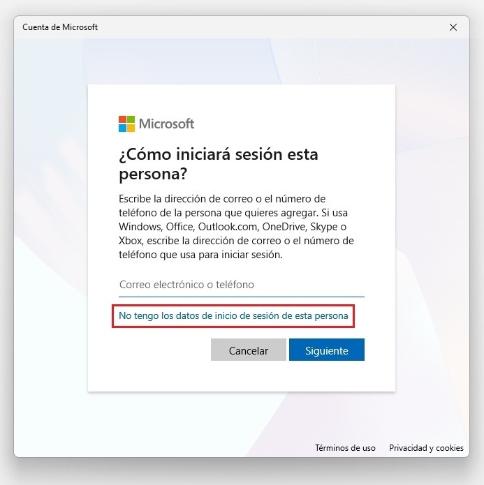Click the blue square of the Microsoft logo
The width and height of the screenshot is (484, 485).
(x=122, y=128)
